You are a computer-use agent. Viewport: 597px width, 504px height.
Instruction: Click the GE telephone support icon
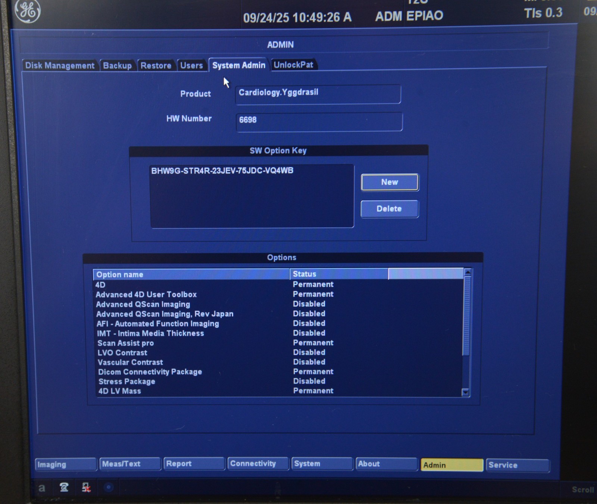[64, 487]
